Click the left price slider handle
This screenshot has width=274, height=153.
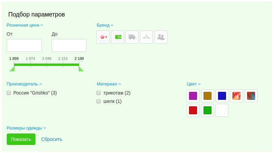click(12, 69)
